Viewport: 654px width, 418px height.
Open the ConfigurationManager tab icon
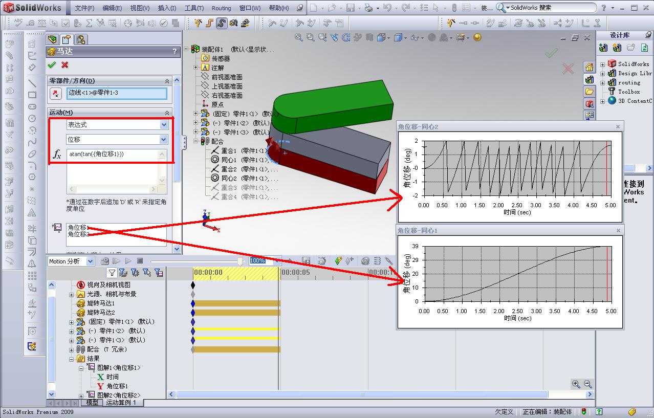coord(81,39)
